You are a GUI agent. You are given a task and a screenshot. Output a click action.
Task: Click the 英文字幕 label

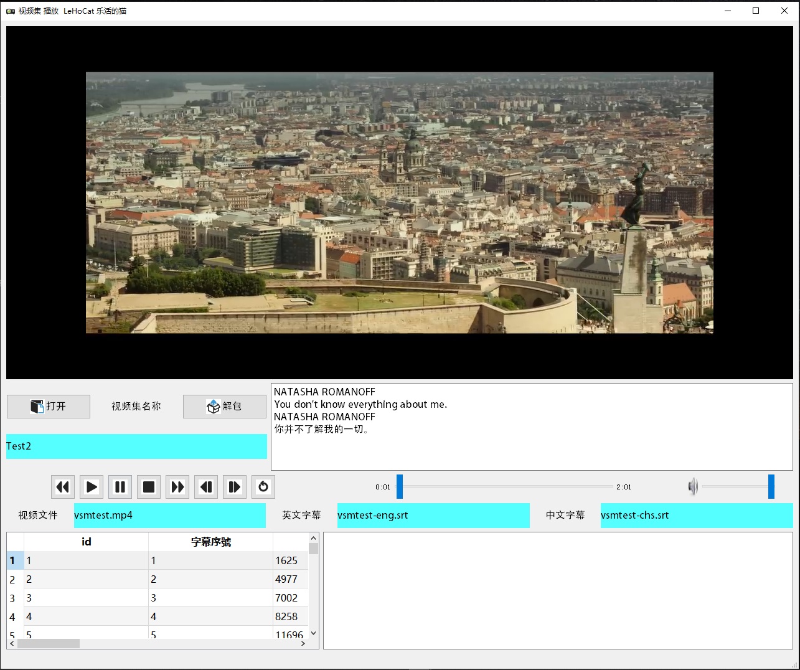301,516
